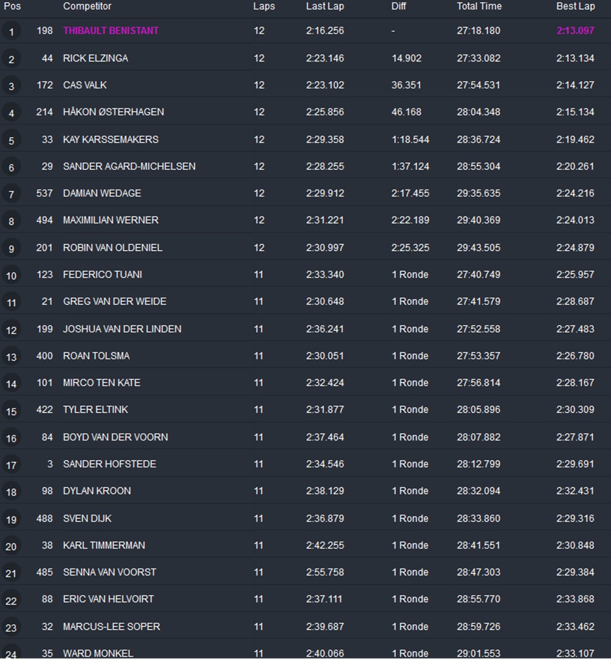Viewport: 611px width, 660px height.
Task: Sort by the Pos column header
Action: click(12, 6)
